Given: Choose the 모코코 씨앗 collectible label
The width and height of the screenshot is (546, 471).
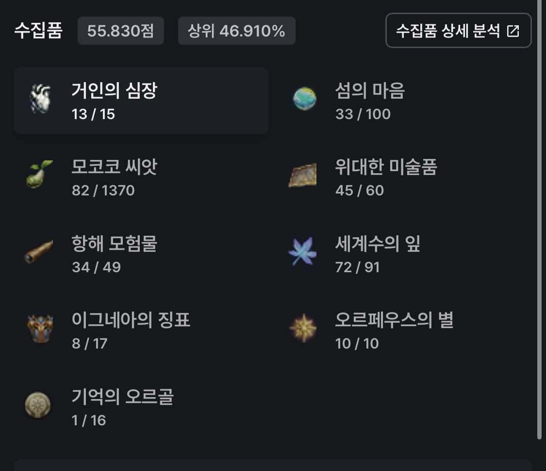Looking at the screenshot, I should pyautogui.click(x=115, y=167).
